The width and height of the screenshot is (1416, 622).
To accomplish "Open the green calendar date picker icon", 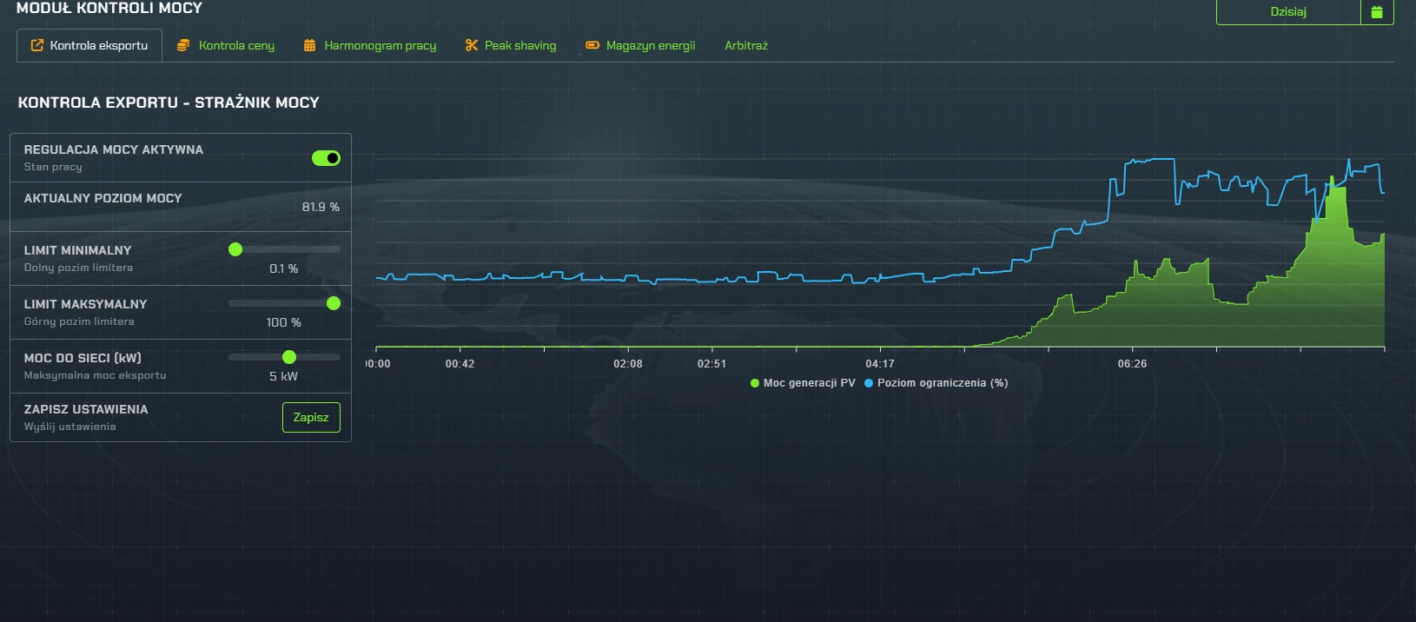I will [x=1377, y=12].
